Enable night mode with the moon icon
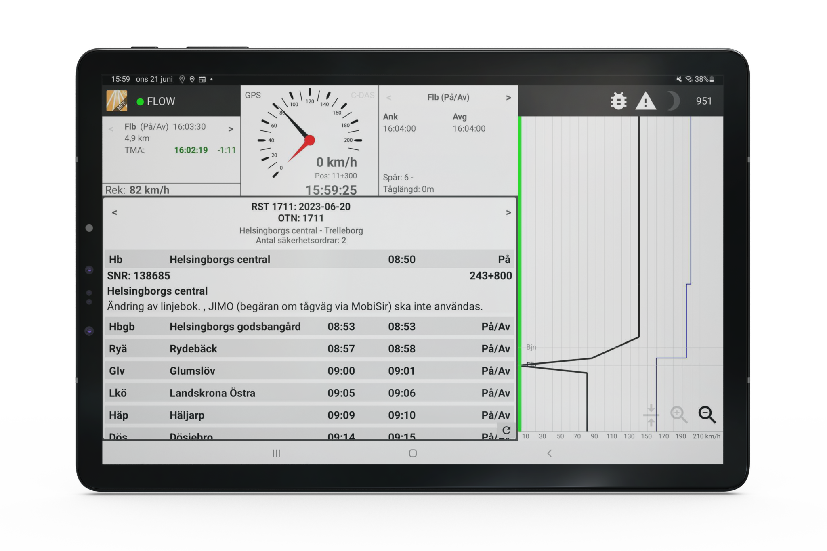 pyautogui.click(x=673, y=100)
